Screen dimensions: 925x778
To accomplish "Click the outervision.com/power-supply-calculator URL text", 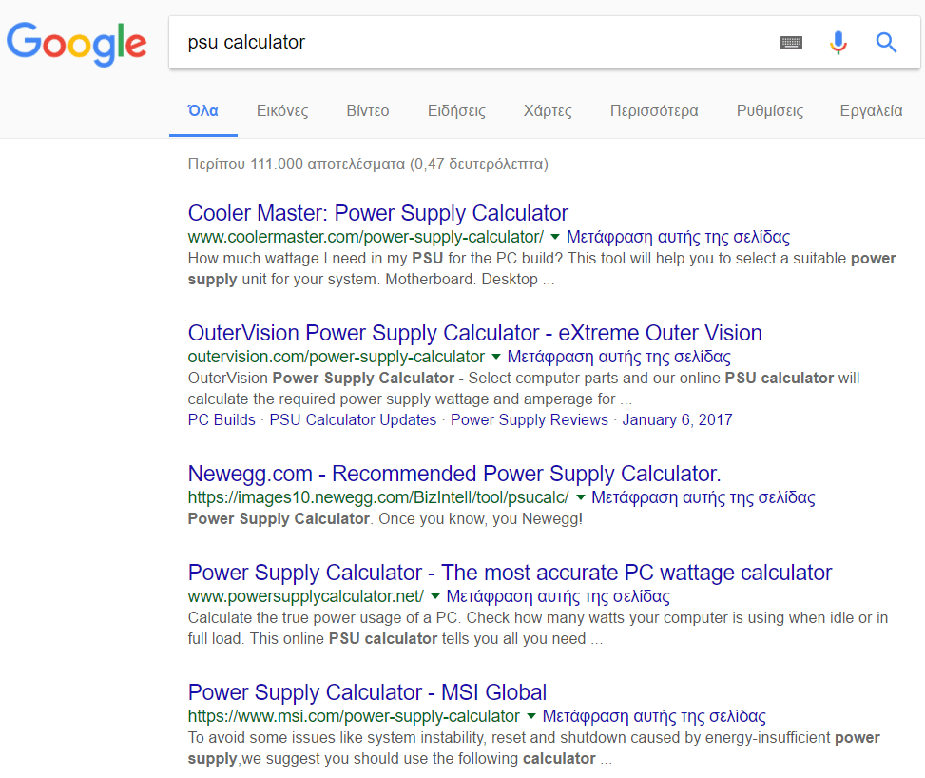I will click(337, 357).
